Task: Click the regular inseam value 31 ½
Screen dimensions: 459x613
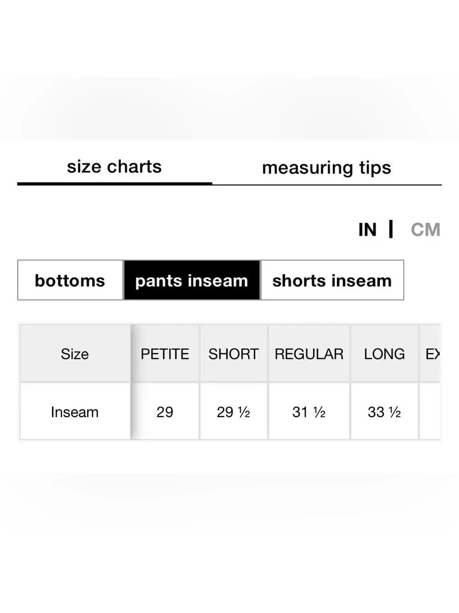Action: click(309, 412)
